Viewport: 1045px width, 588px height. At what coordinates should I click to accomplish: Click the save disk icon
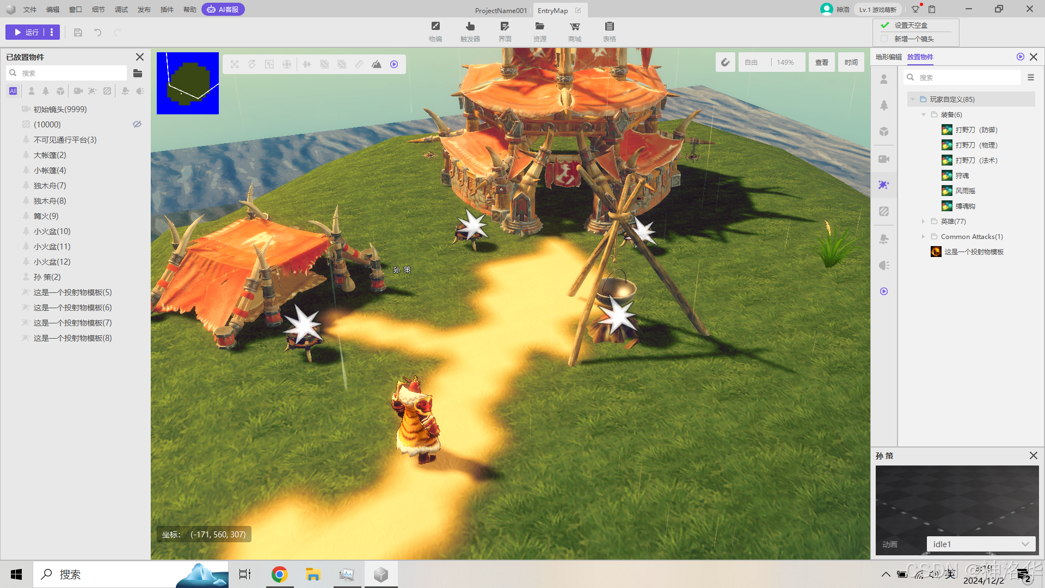tap(78, 33)
